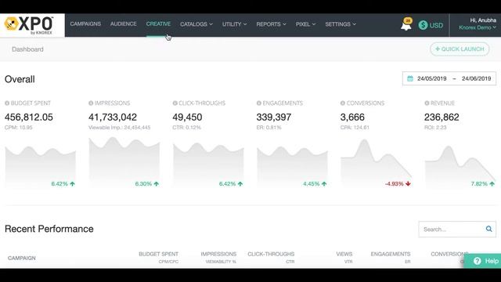Expand the Reports dropdown menu
This screenshot has width=501, height=282.
[271, 24]
